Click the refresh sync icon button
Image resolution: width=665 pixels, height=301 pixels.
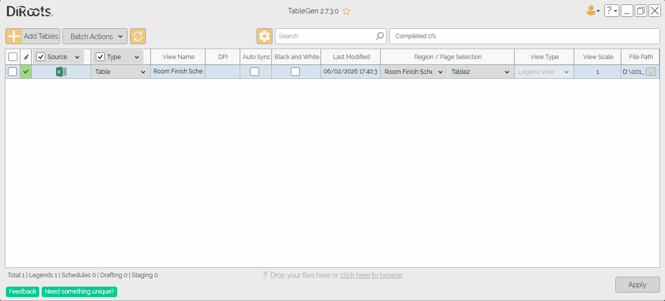(138, 36)
